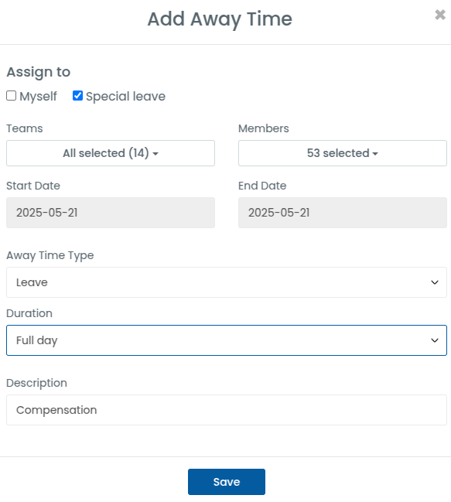Screen dimensions: 451x502
Task: Click the Assign to heading
Action: coord(39,73)
